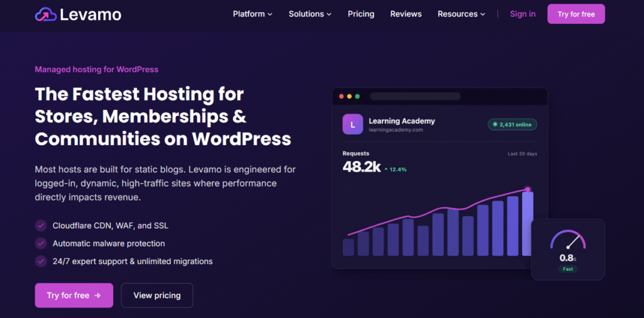Click the Platform chevron arrow
This screenshot has width=644, height=318.
tap(270, 14)
